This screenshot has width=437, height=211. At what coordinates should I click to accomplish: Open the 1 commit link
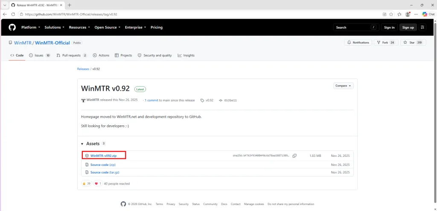[151, 100]
